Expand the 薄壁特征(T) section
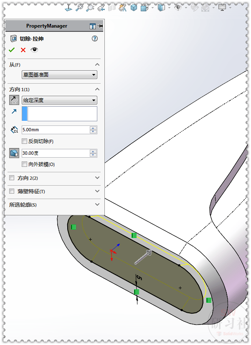The height and width of the screenshot is (345, 251). [x=97, y=191]
